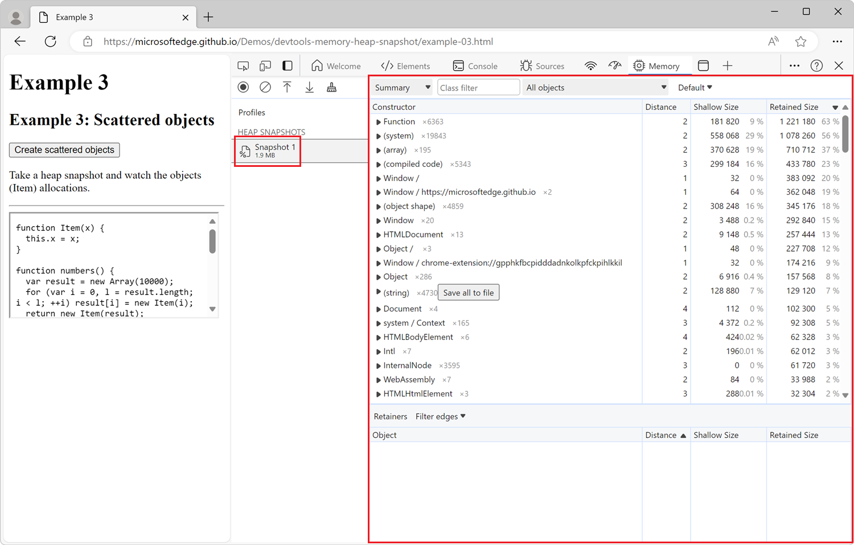Image resolution: width=854 pixels, height=545 pixels.
Task: Click the collect garbage broom icon
Action: click(x=331, y=87)
